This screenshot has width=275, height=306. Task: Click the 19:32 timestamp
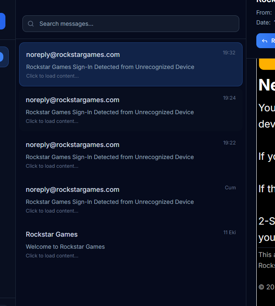[229, 53]
